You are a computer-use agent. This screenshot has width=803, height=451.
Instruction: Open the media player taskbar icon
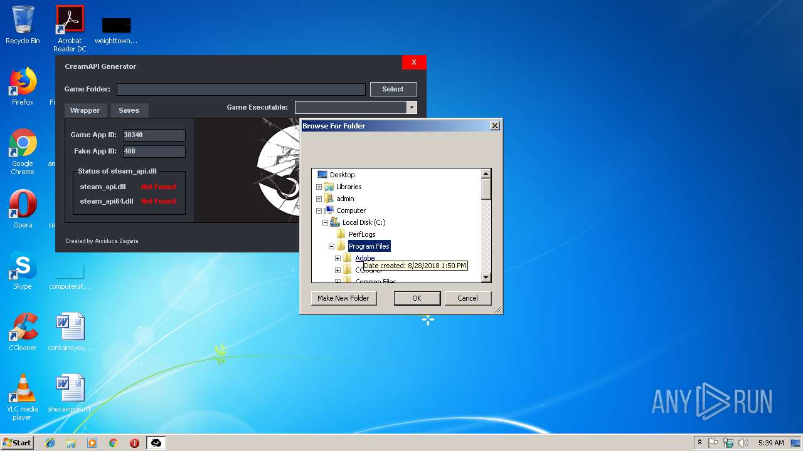click(x=92, y=443)
